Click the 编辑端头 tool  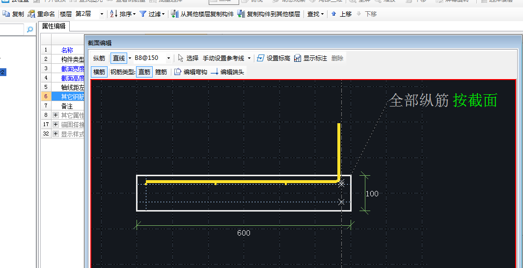click(x=227, y=72)
